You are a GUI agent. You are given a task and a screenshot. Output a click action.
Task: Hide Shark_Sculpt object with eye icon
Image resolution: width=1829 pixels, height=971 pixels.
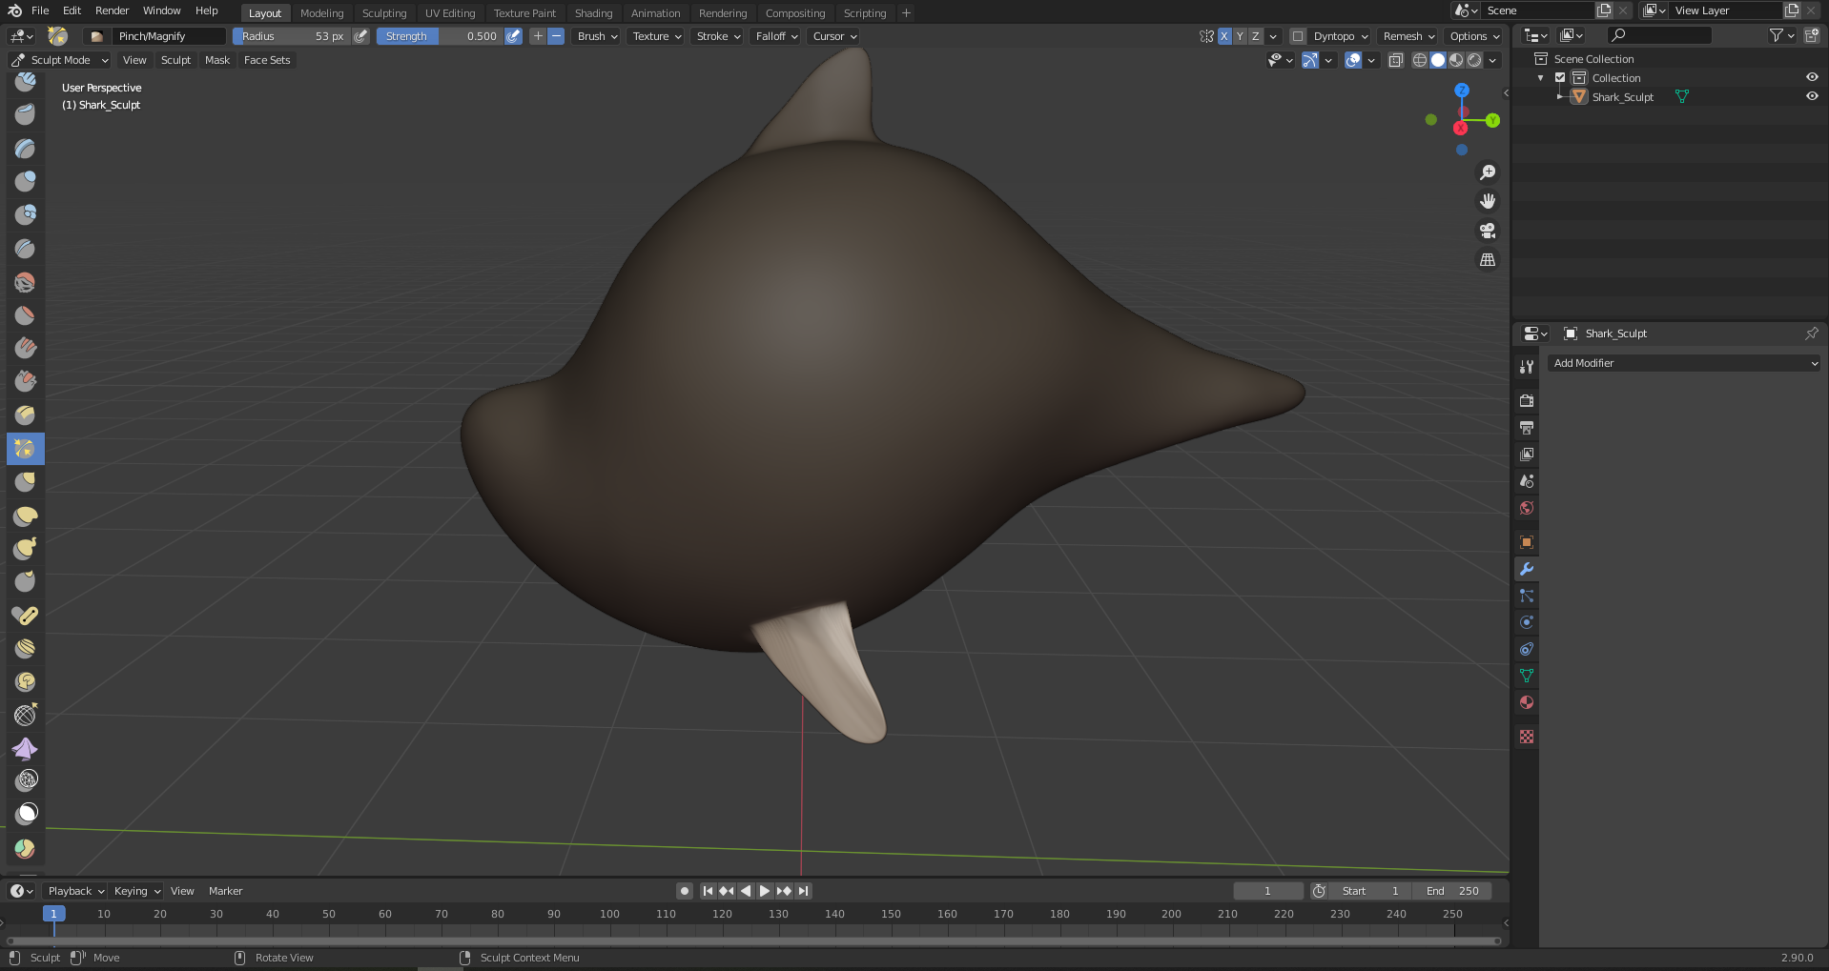point(1812,96)
